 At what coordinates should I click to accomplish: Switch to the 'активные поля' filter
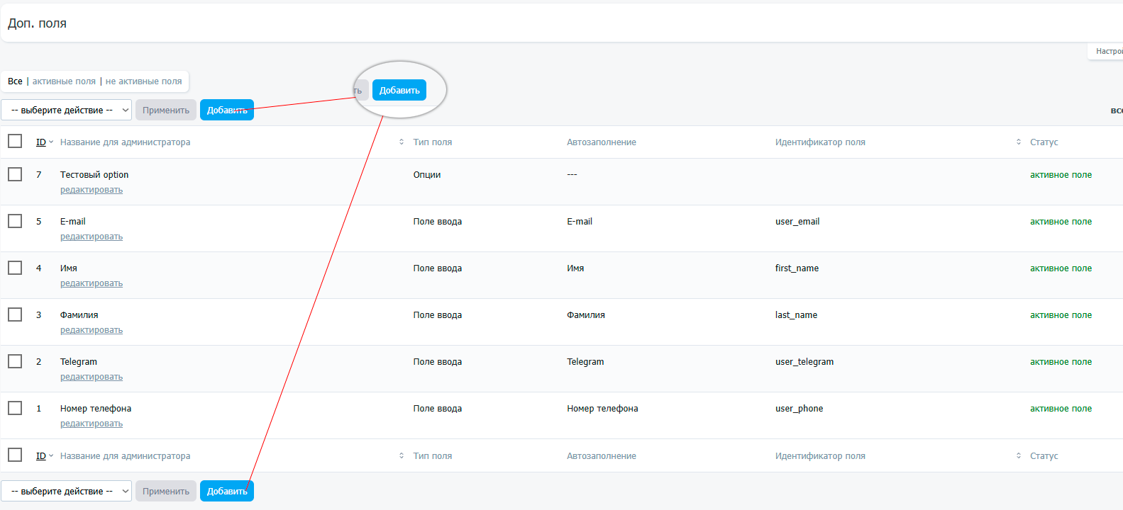[64, 81]
